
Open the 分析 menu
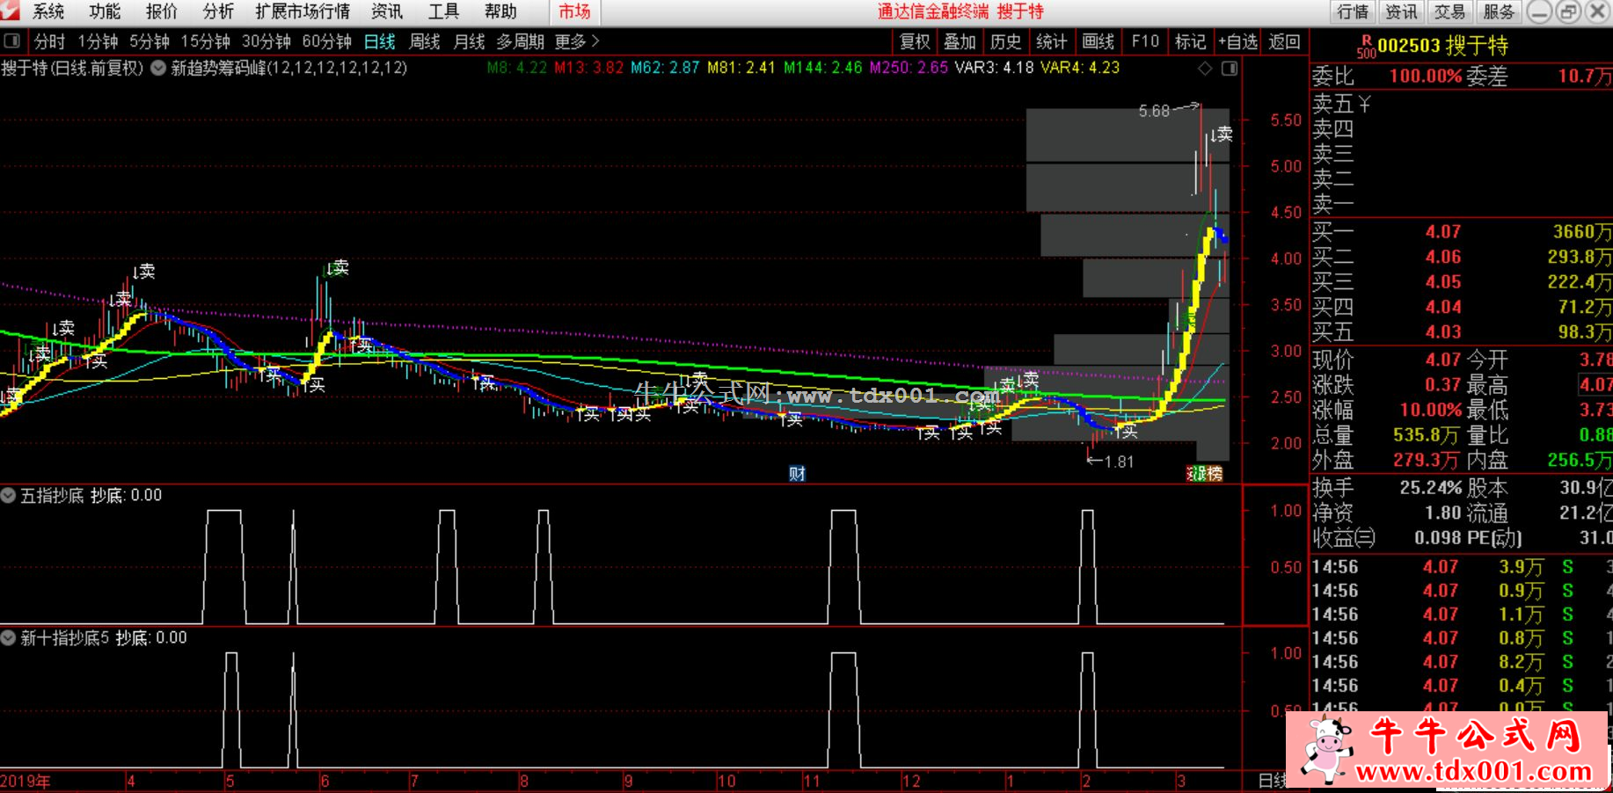pos(217,11)
